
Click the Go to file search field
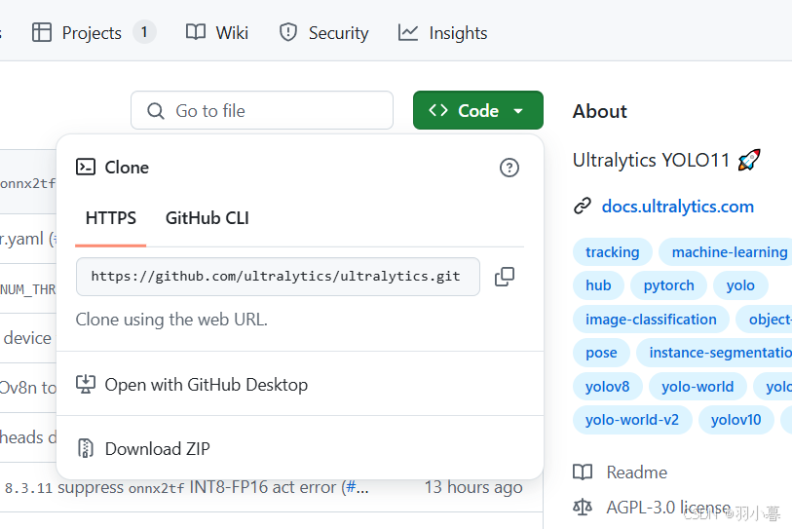(262, 110)
